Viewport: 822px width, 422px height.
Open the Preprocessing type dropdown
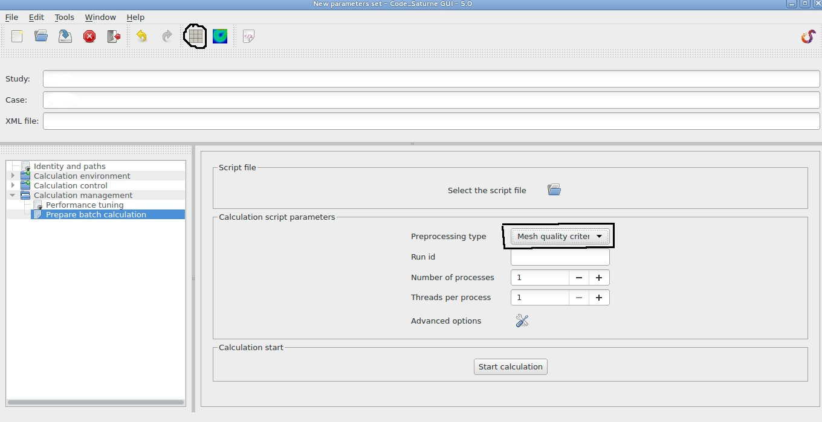point(560,237)
